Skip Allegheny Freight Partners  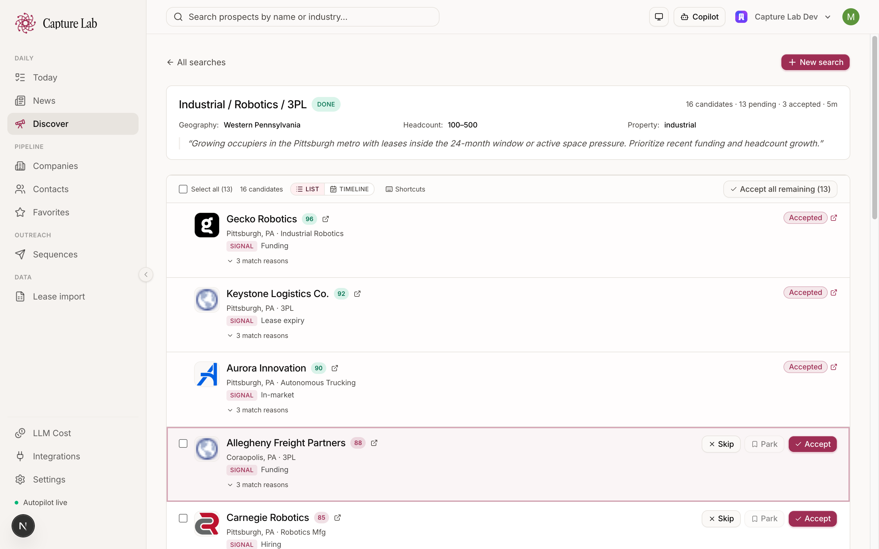click(x=721, y=444)
